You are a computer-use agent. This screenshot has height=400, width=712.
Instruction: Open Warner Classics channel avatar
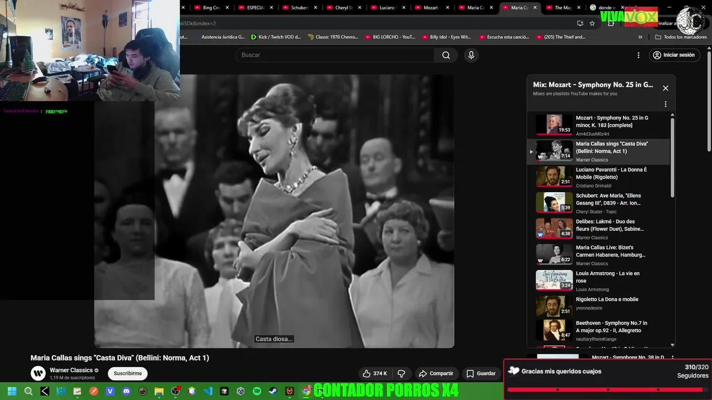coord(38,373)
